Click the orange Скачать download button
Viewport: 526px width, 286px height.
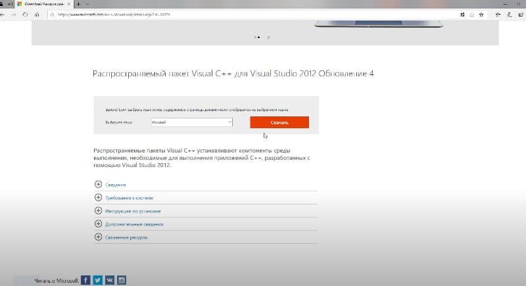click(x=279, y=122)
